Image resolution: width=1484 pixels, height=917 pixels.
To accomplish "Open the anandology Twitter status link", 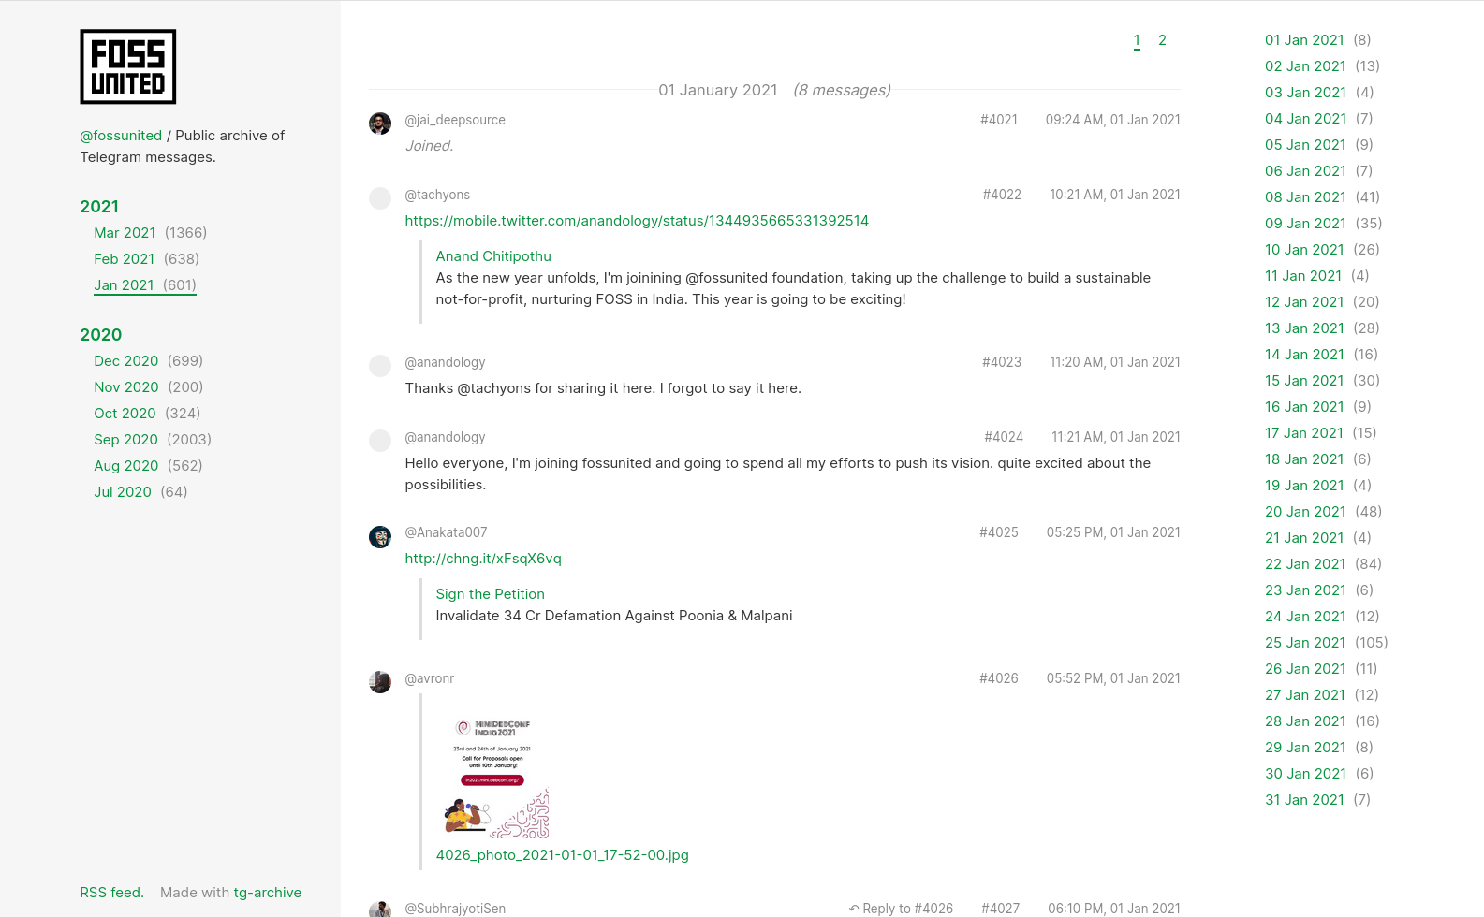I will point(637,221).
